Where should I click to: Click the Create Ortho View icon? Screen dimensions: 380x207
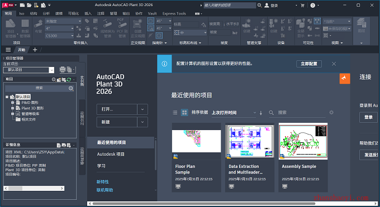pos(137,28)
